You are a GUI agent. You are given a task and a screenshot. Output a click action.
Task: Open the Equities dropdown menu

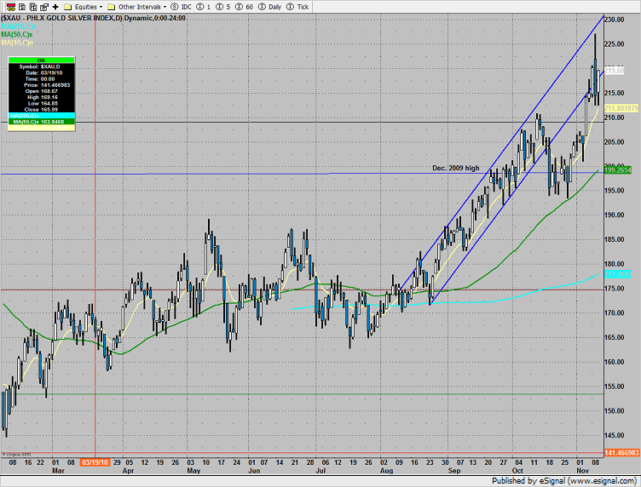(x=89, y=7)
